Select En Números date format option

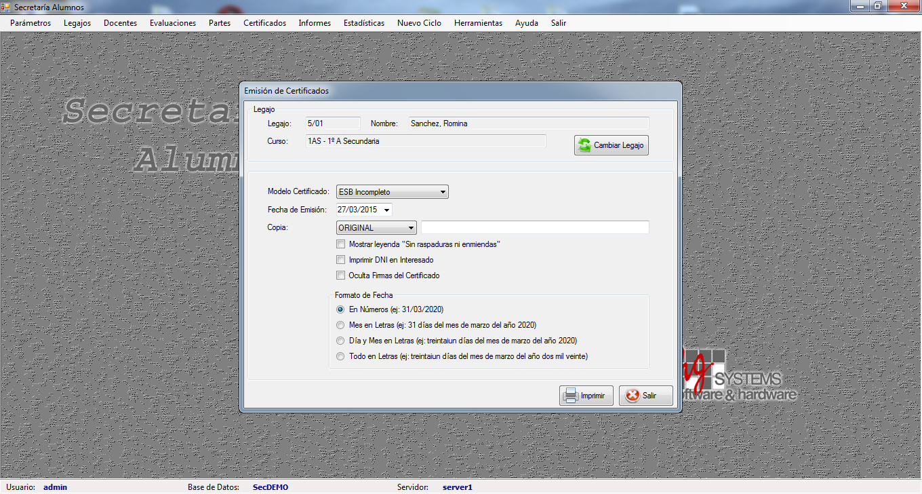click(341, 309)
